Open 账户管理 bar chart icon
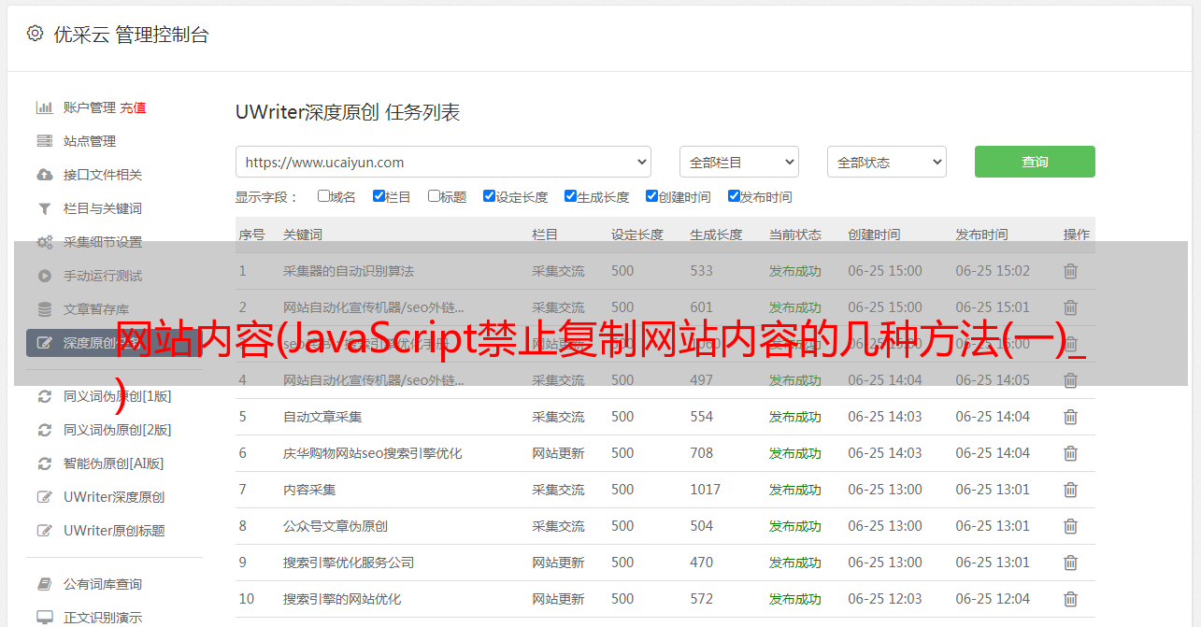This screenshot has width=1201, height=627. 44,107
